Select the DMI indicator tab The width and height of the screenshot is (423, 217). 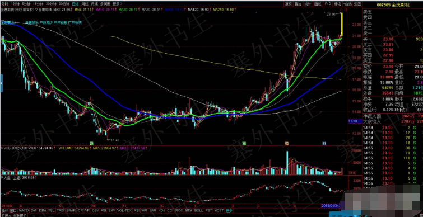click(34, 210)
